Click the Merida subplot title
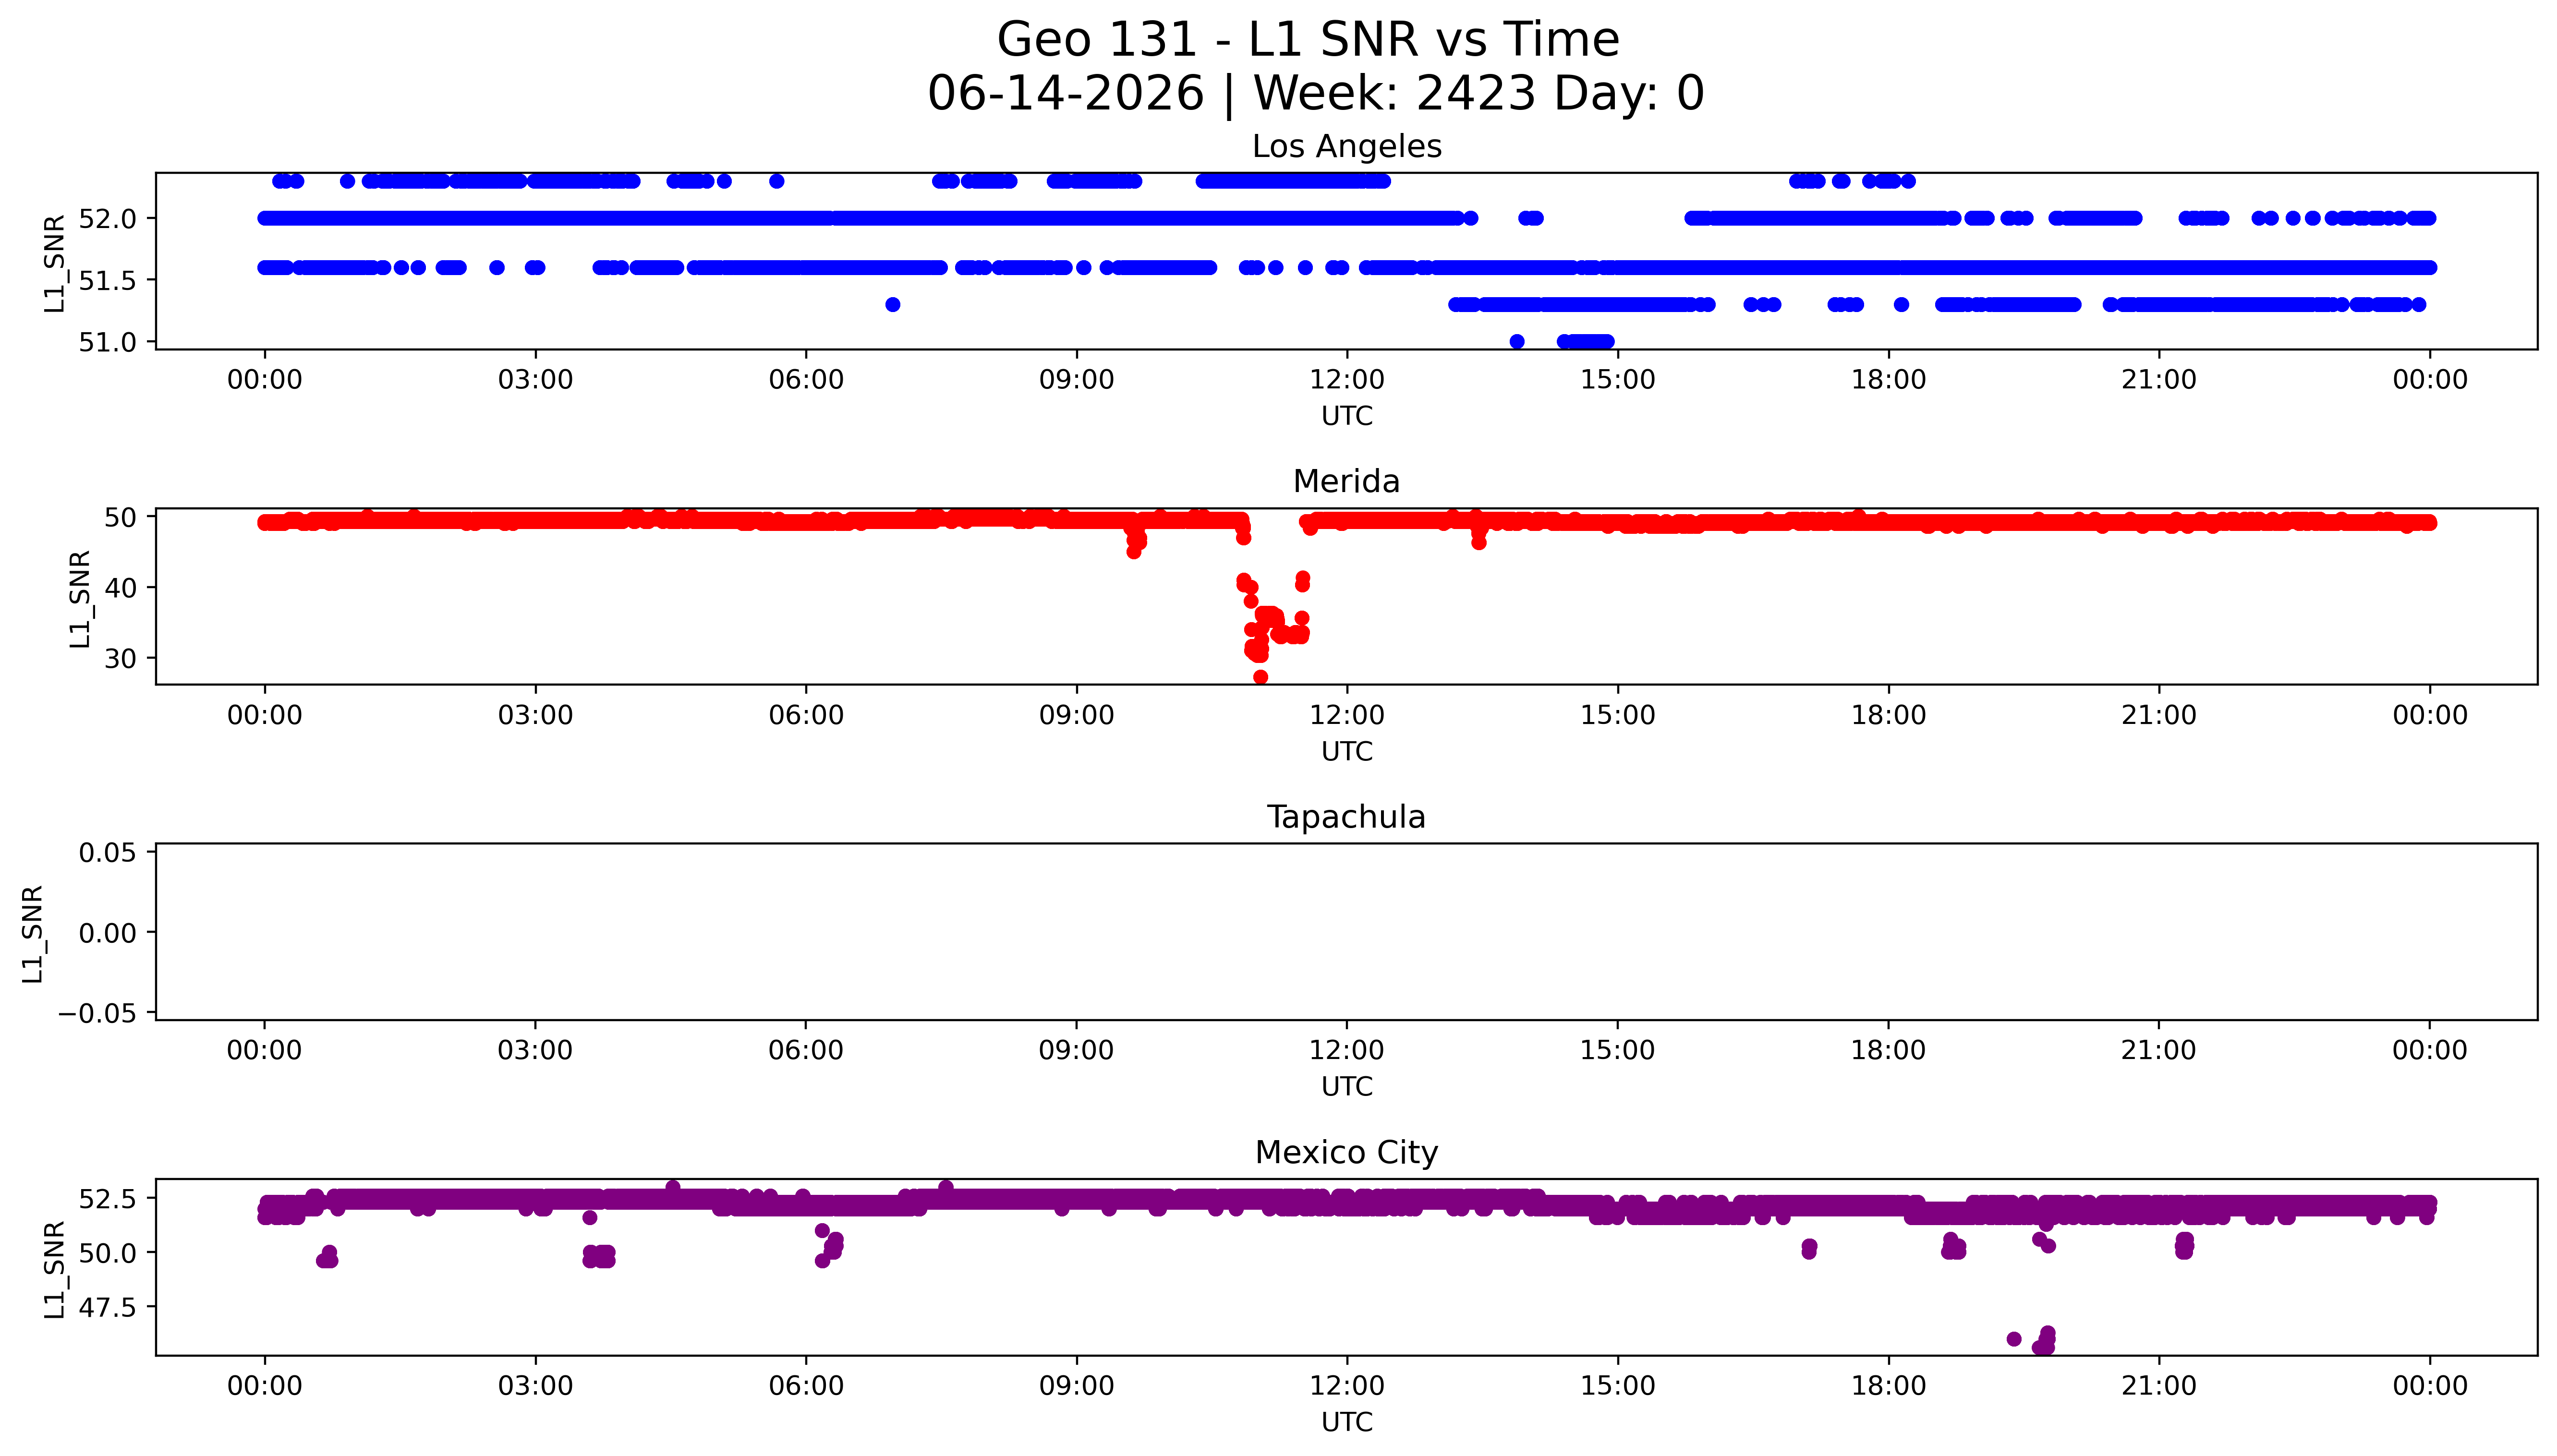2557x1456 pixels. tap(1346, 481)
